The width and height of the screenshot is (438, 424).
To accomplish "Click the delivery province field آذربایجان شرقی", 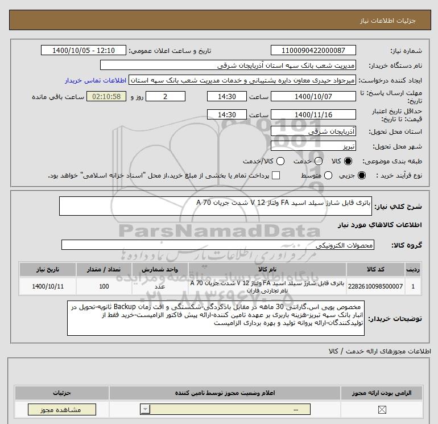I will [x=313, y=131].
